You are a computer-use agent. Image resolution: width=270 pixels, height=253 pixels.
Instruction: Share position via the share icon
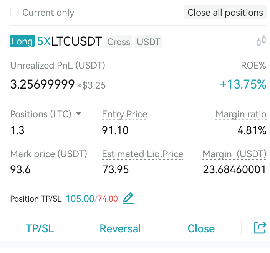(x=260, y=228)
